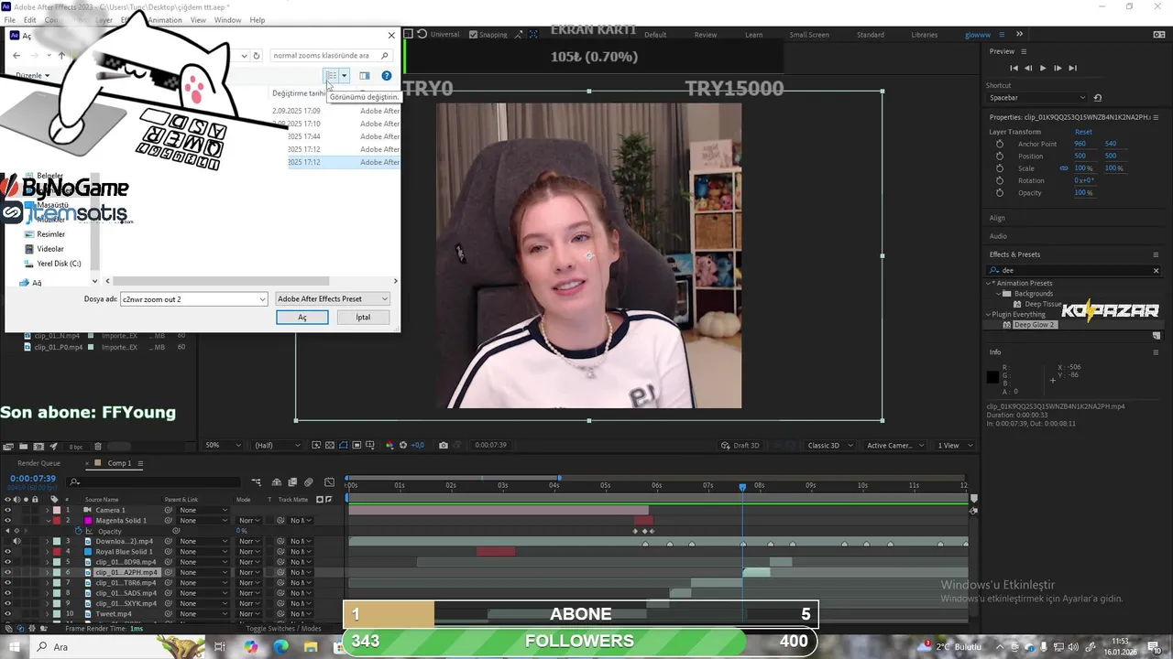Open file type Adobe After Effects Preset dropdown
Viewport: 1173px width, 659px height.
[333, 298]
